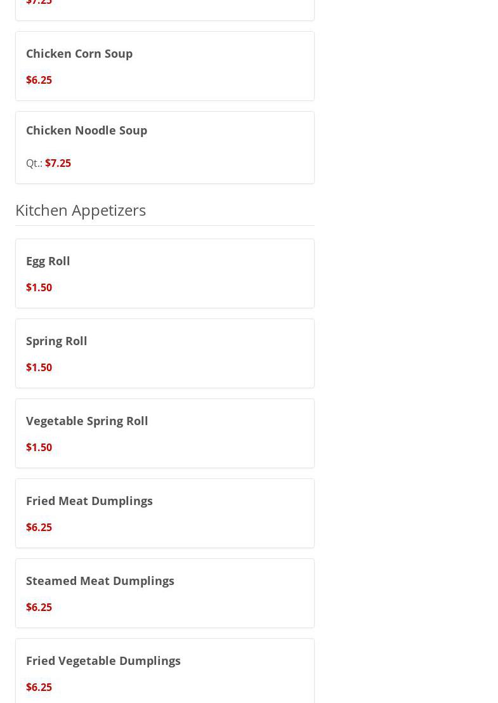Click the partially visible $7.25 price at top
498x703 pixels.
[x=39, y=3]
